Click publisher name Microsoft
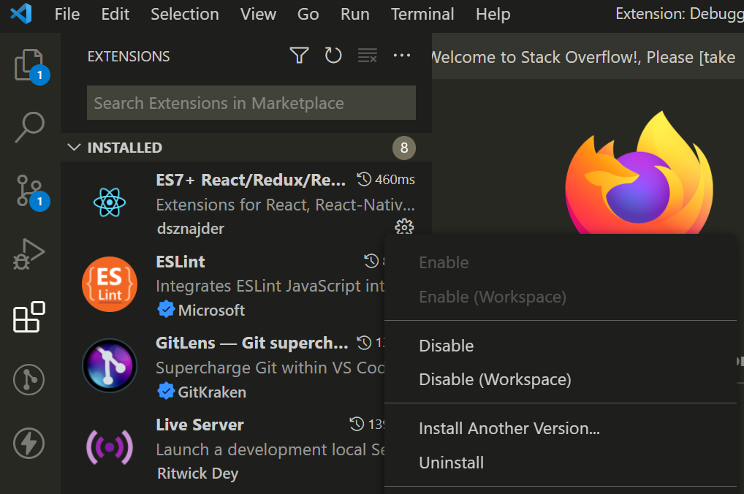744x494 pixels. click(x=212, y=311)
